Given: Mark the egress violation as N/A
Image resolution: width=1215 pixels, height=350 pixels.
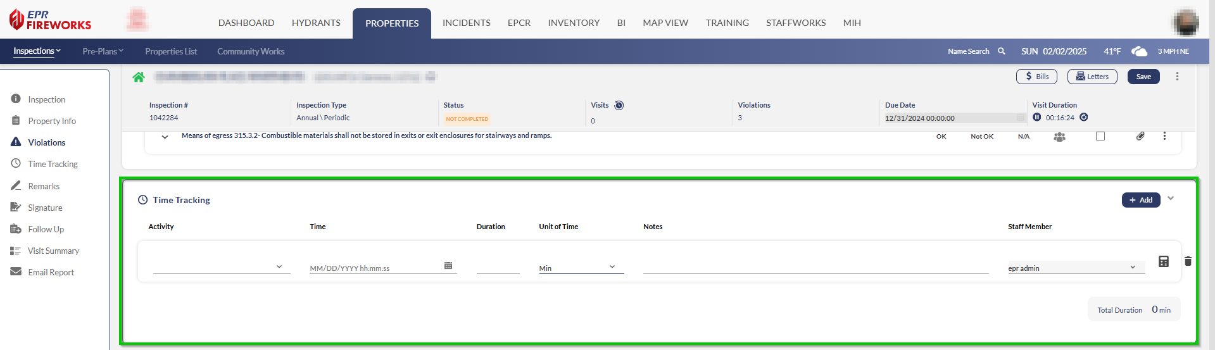Looking at the screenshot, I should (x=1023, y=137).
